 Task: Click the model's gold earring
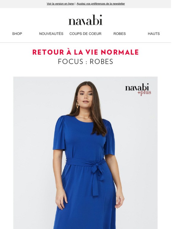78,105
